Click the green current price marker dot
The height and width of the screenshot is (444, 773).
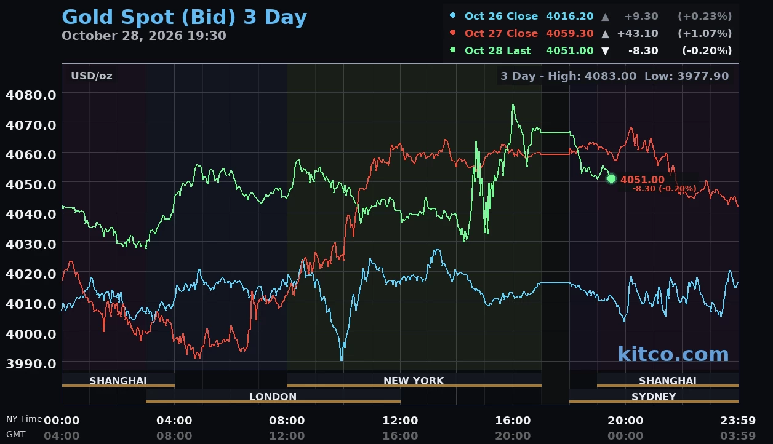[x=611, y=179]
